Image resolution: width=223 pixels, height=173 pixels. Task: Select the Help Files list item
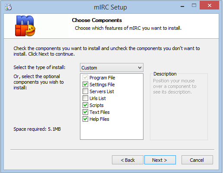(99, 119)
